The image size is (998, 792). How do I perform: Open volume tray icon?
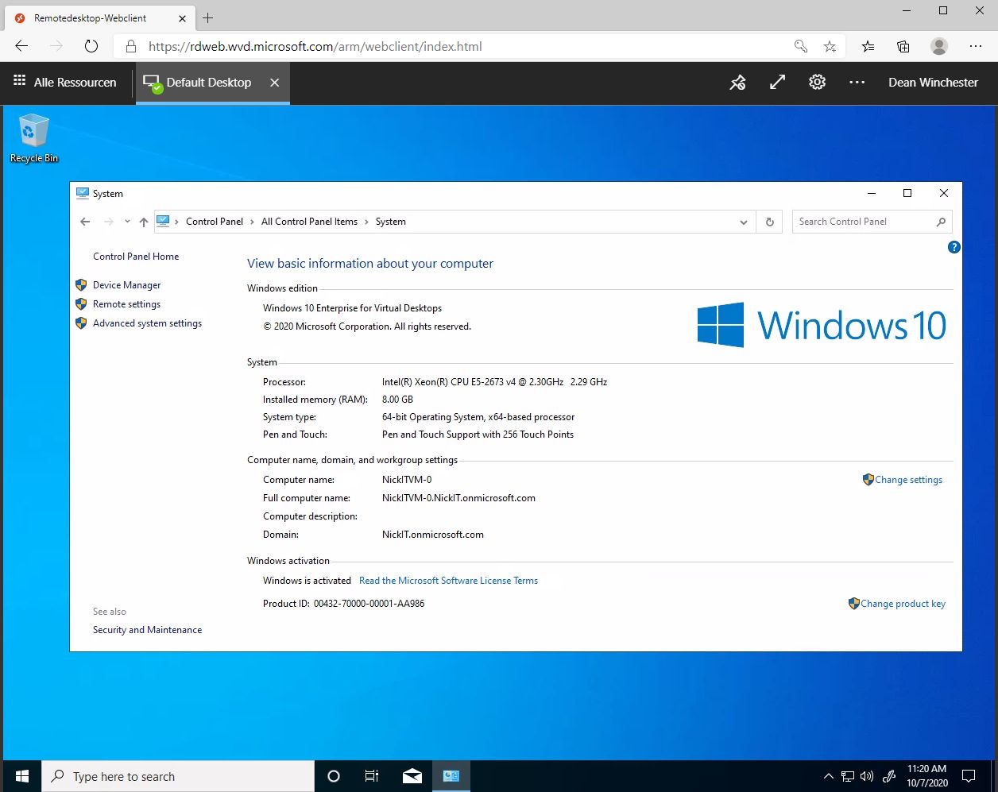click(867, 776)
